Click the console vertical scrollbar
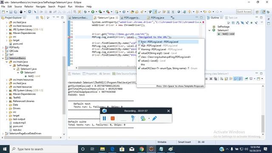272x153 pixels. coord(263,123)
